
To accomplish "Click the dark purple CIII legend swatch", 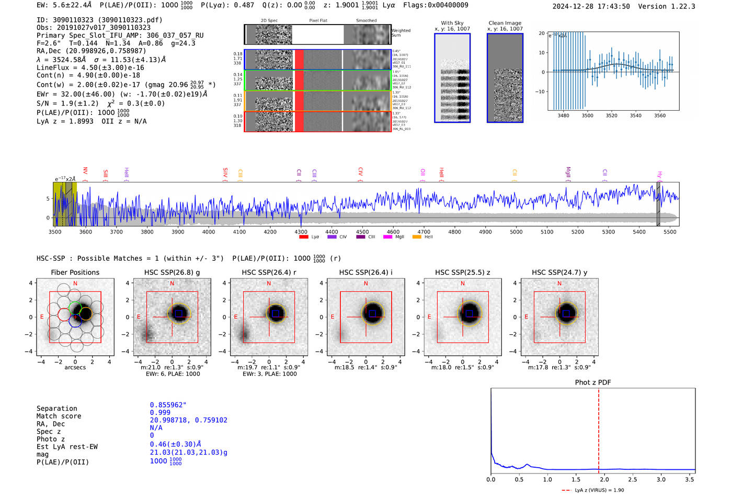I will (361, 237).
